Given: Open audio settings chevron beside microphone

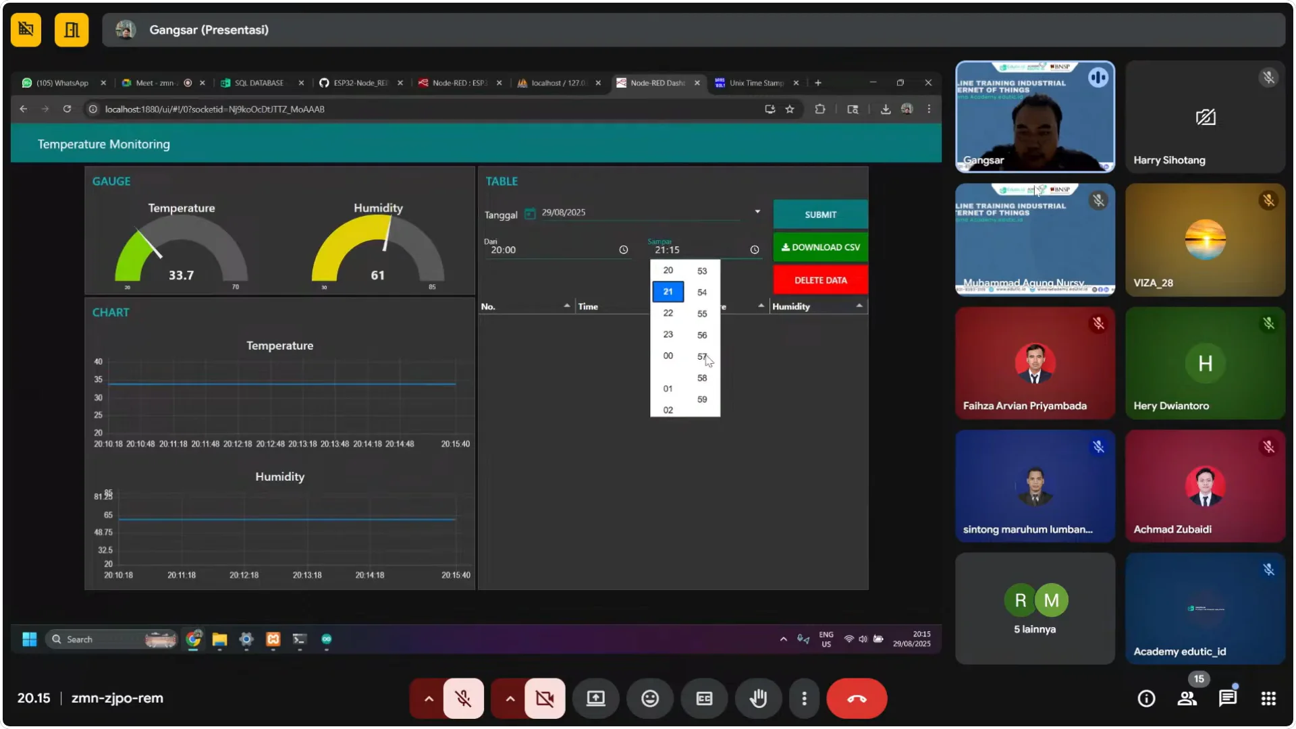Looking at the screenshot, I should pos(428,699).
